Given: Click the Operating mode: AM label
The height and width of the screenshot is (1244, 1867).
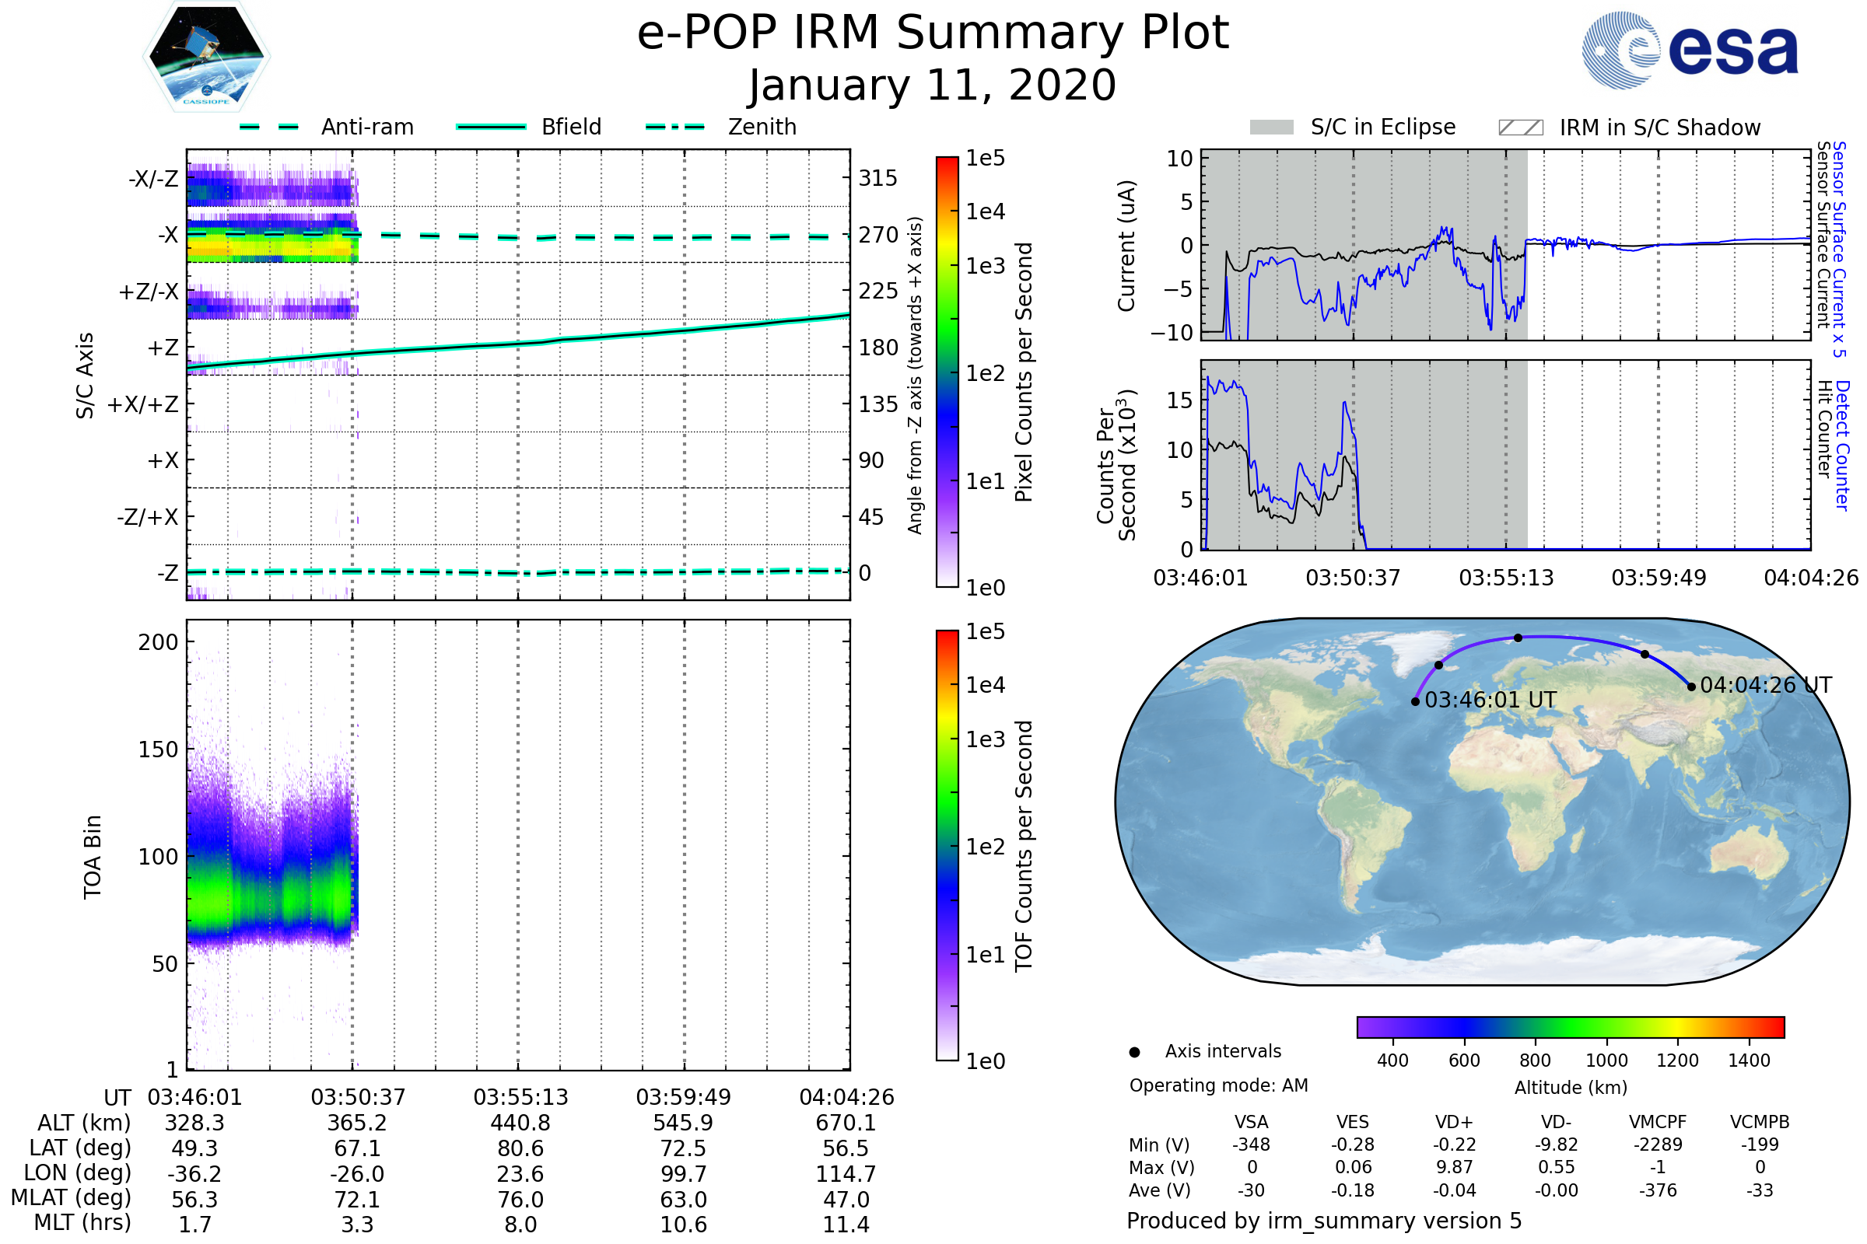Looking at the screenshot, I should pyautogui.click(x=1217, y=1085).
